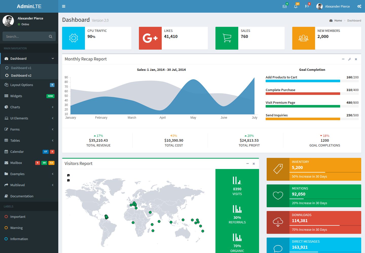This screenshot has width=365, height=253.
Task: Collapse the Monthly Recap Report box
Action: click(x=343, y=59)
